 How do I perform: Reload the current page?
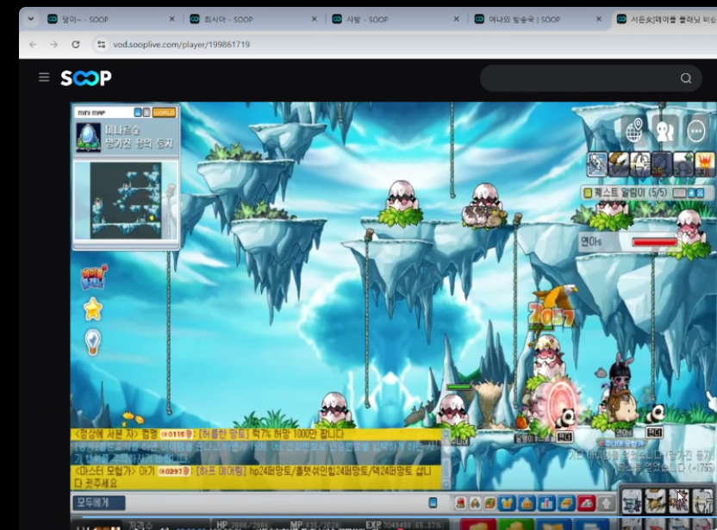pyautogui.click(x=76, y=44)
